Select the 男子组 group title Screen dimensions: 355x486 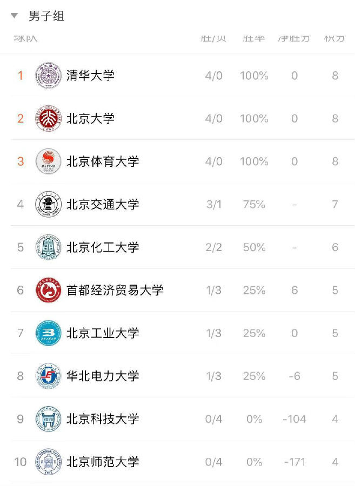click(x=46, y=16)
